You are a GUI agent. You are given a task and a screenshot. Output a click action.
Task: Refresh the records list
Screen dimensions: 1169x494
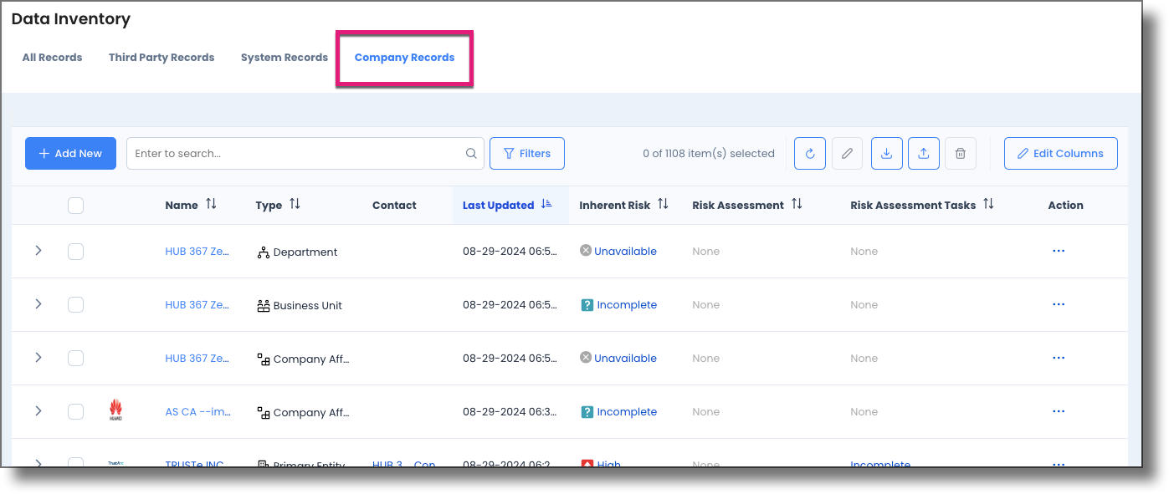click(809, 153)
